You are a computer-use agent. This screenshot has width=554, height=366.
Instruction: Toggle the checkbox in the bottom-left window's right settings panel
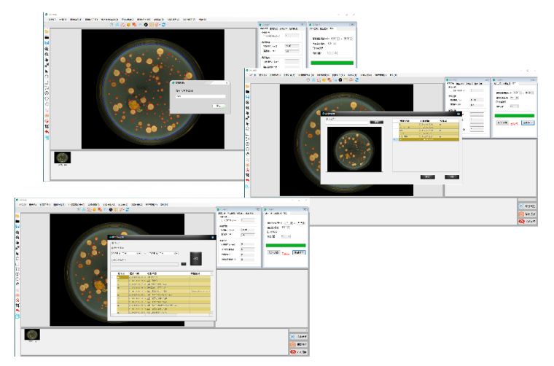tap(268, 233)
